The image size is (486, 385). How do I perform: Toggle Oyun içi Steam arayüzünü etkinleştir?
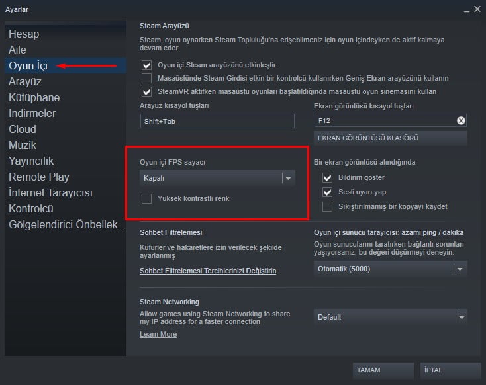(x=146, y=65)
